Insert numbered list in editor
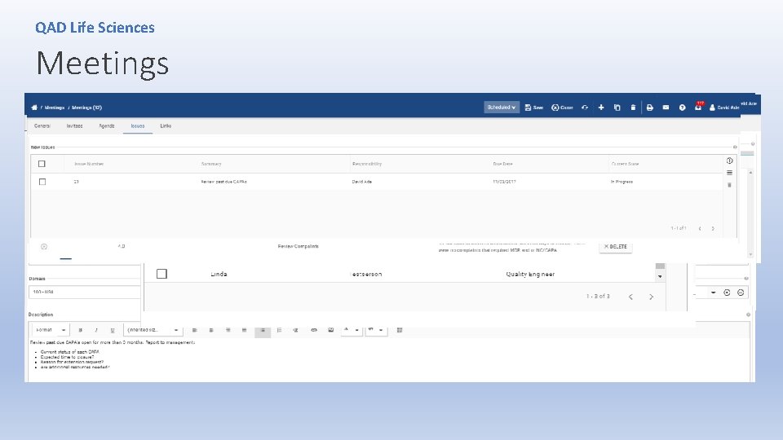This screenshot has width=783, height=440. click(x=279, y=330)
